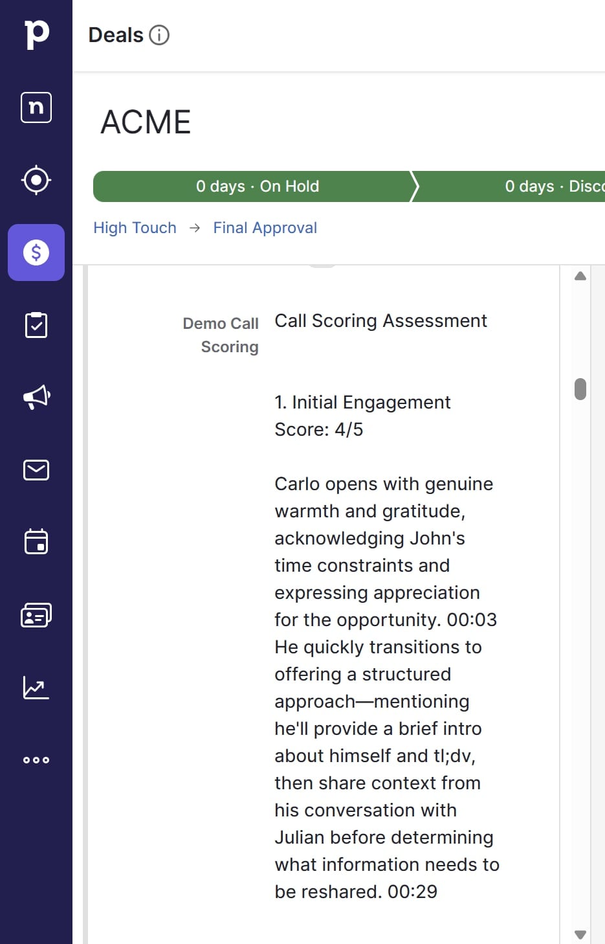Viewport: 605px width, 944px height.
Task: Select the Deals dollar icon
Action: (36, 253)
